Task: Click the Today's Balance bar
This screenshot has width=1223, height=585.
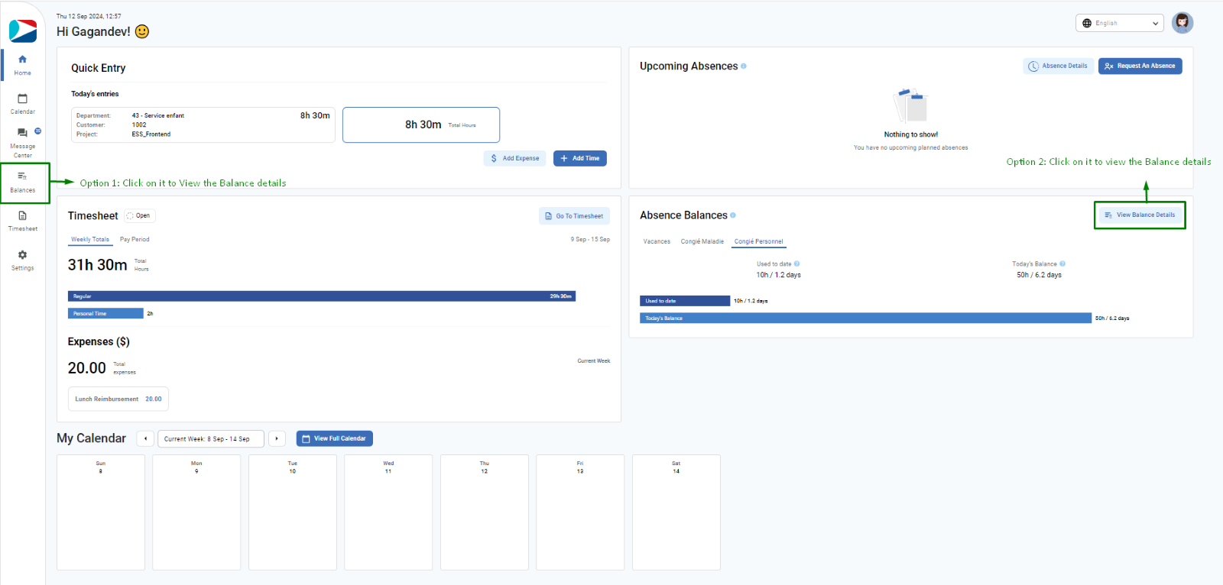Action: click(865, 318)
